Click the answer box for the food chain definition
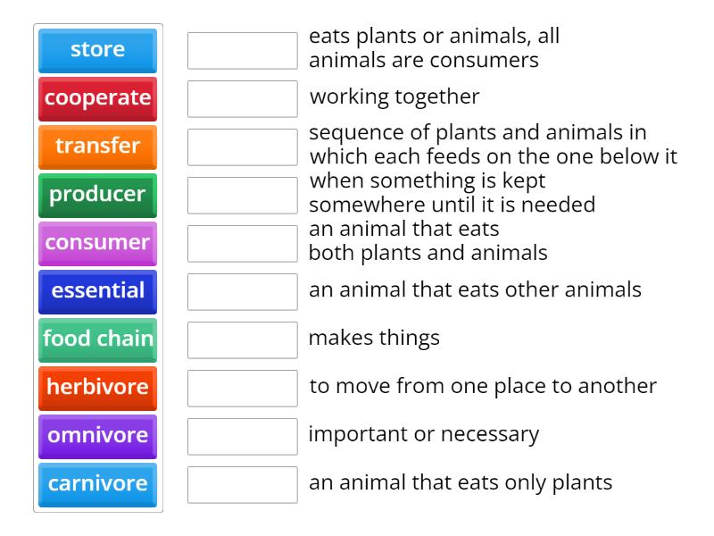The height and width of the screenshot is (536, 714). [x=242, y=147]
